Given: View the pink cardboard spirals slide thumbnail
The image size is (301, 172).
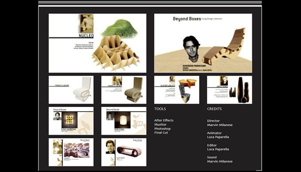Looking at the screenshot, I should click(71, 152).
